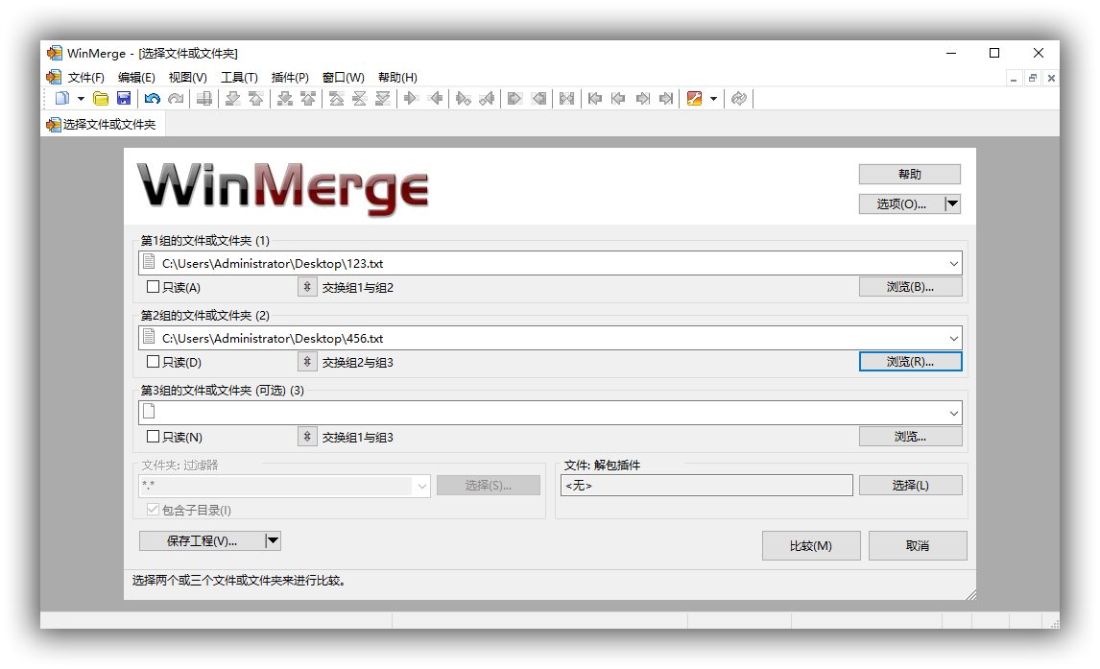Go to Next Difference toolbar icon
The image size is (1100, 669).
(x=232, y=98)
